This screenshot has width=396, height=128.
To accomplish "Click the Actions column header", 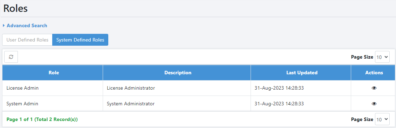I will point(374,73).
